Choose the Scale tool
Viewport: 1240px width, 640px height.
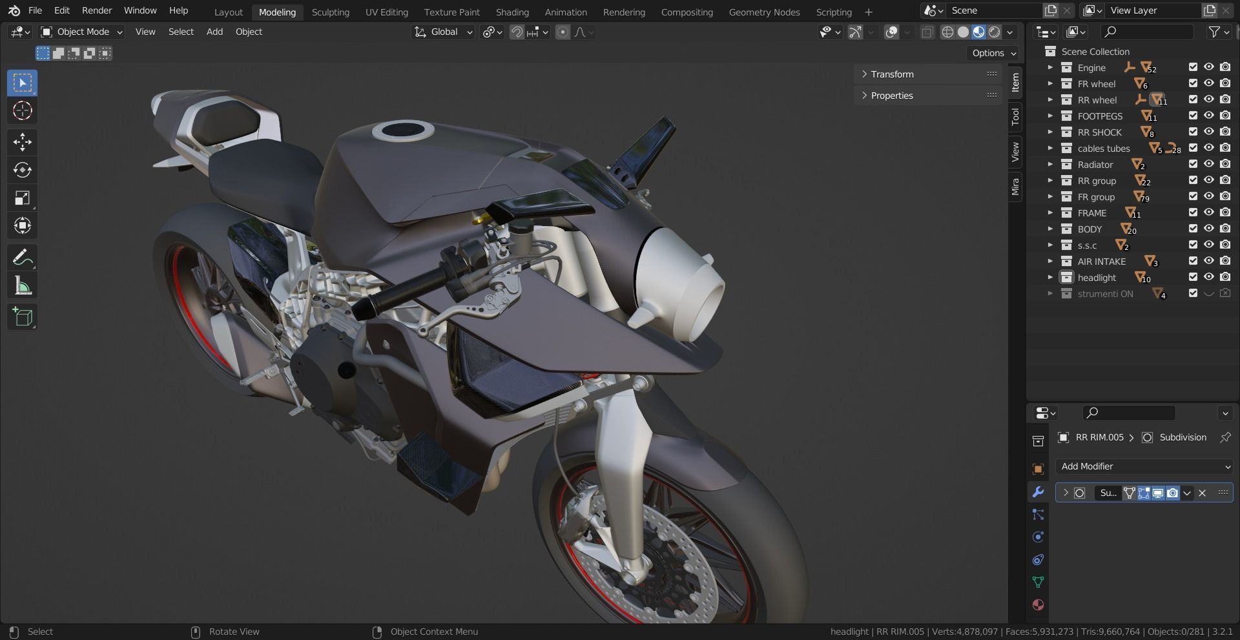[23, 198]
